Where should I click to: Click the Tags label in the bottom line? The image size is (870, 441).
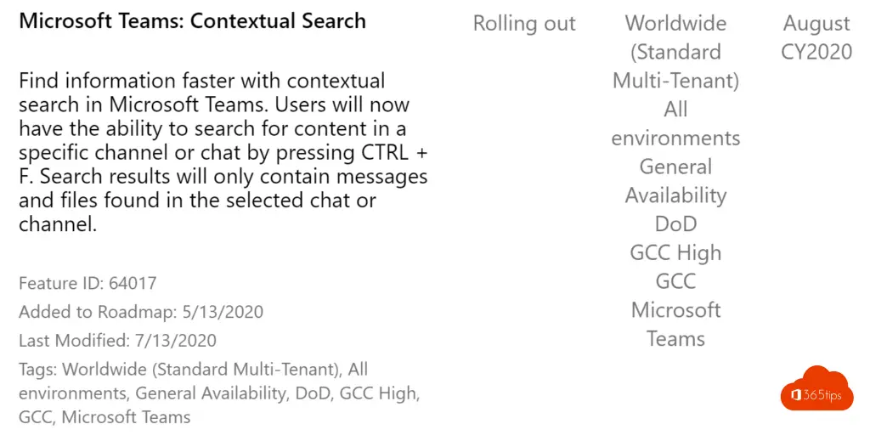[37, 370]
